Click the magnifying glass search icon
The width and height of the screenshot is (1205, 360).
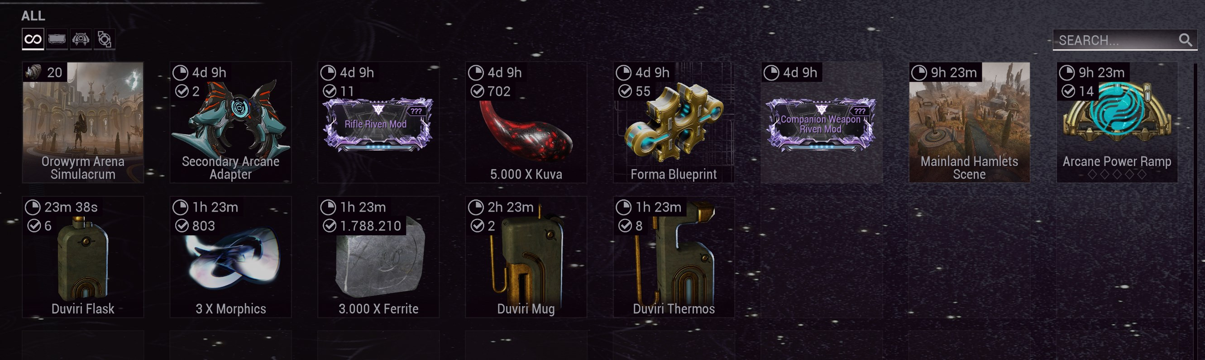point(1186,40)
